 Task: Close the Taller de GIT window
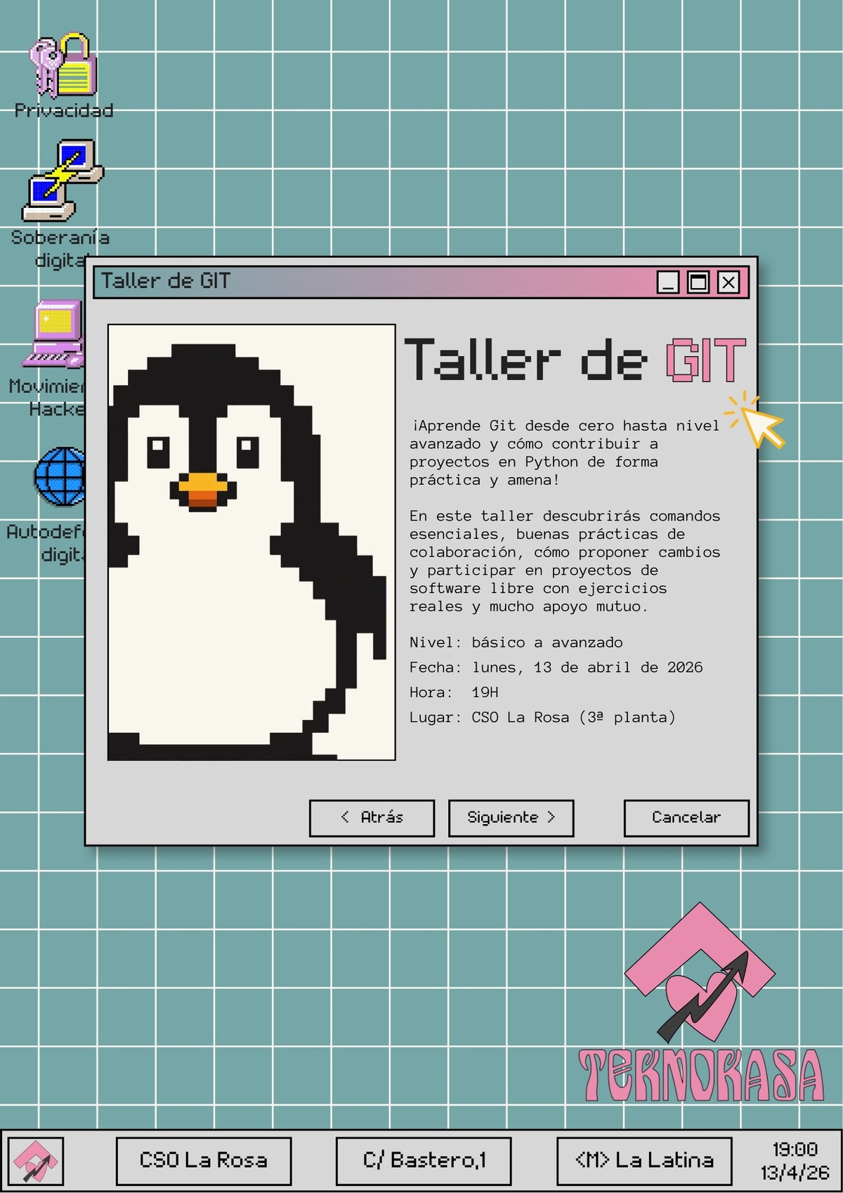point(728,282)
